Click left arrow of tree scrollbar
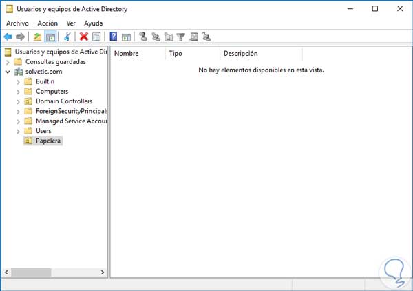The height and width of the screenshot is (291, 413). [6, 272]
